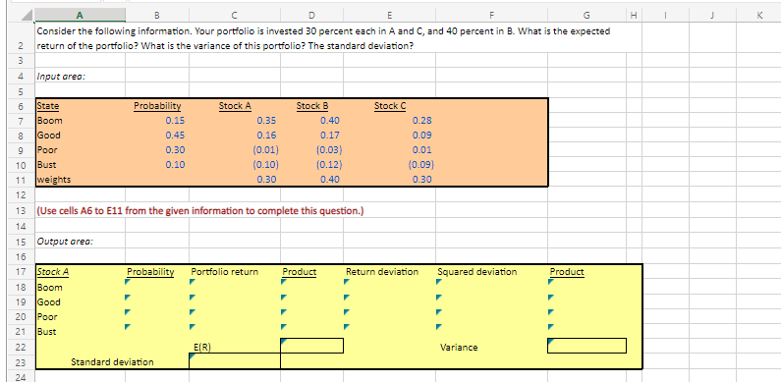
Task: Click Bust probability value 0.10
Action: point(175,164)
